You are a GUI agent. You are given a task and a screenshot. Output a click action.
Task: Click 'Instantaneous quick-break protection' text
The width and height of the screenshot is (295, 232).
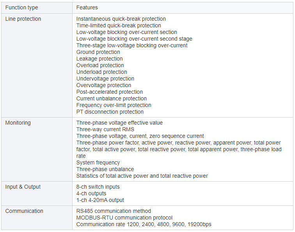coord(121,19)
